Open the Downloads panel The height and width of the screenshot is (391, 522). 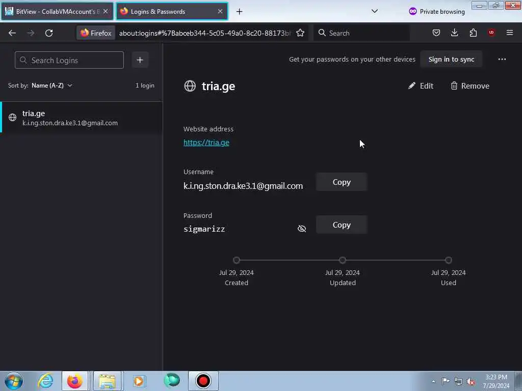point(454,33)
